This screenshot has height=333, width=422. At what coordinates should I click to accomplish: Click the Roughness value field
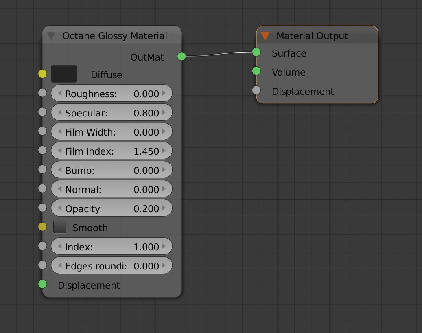coord(112,93)
